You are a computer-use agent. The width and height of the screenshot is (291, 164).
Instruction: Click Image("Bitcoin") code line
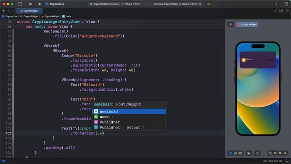click(x=80, y=56)
